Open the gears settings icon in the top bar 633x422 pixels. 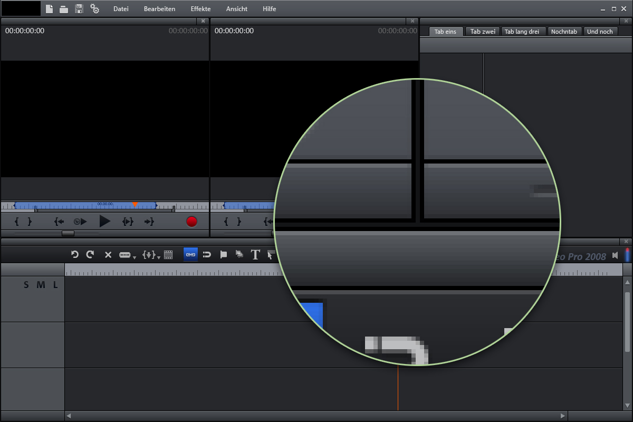point(95,8)
